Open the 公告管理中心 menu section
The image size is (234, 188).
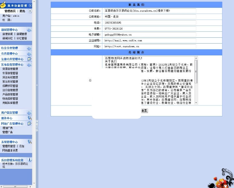[9, 54]
